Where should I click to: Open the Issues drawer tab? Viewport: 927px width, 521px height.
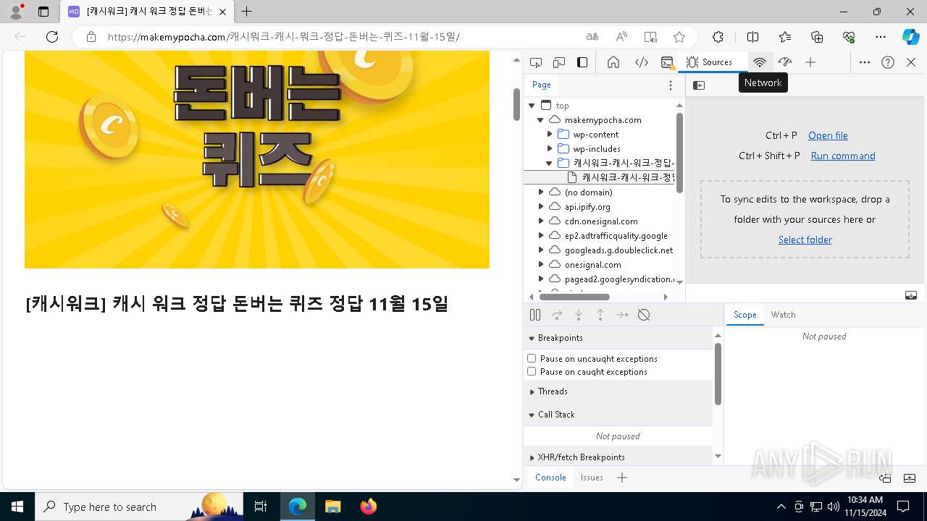(592, 478)
